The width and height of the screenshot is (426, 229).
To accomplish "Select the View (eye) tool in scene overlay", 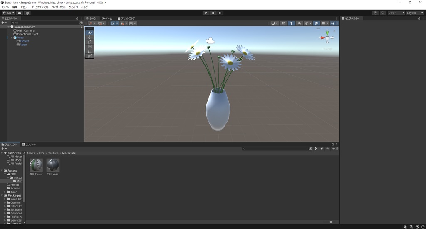I will coord(89,32).
